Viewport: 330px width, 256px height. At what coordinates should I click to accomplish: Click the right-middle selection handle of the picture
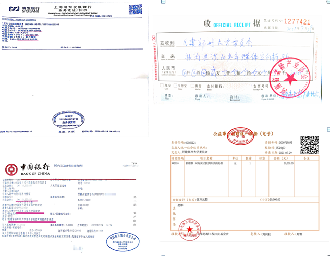(328, 129)
